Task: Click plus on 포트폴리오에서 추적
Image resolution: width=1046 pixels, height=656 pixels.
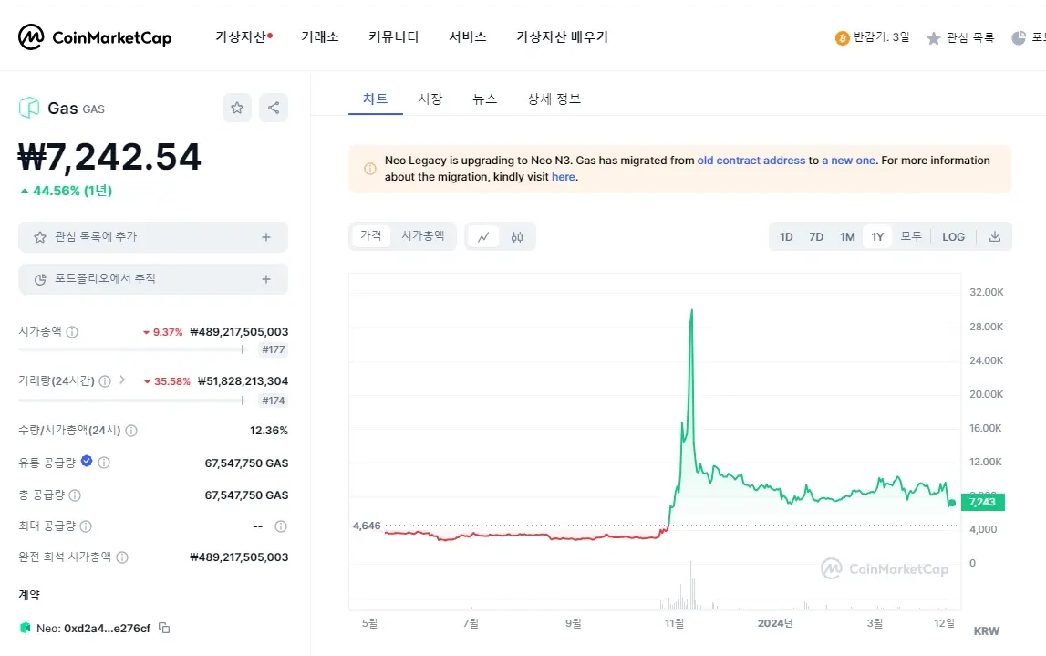Action: click(x=266, y=279)
